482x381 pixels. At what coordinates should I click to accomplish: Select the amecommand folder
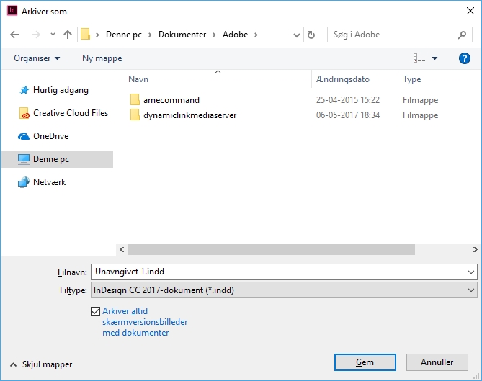(x=171, y=100)
